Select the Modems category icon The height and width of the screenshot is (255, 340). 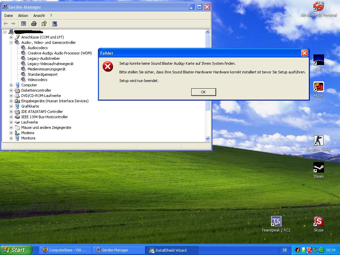pyautogui.click(x=17, y=133)
